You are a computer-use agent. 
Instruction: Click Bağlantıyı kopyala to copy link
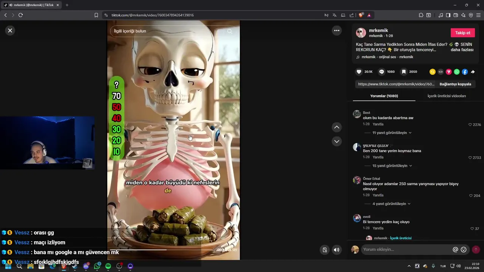click(455, 84)
